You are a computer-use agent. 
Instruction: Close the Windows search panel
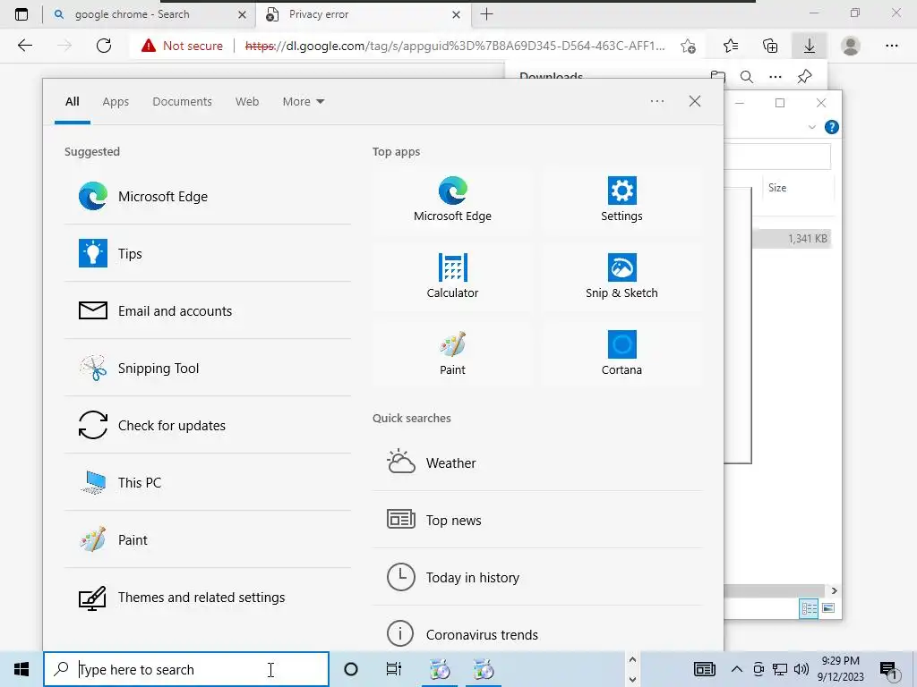click(x=695, y=101)
